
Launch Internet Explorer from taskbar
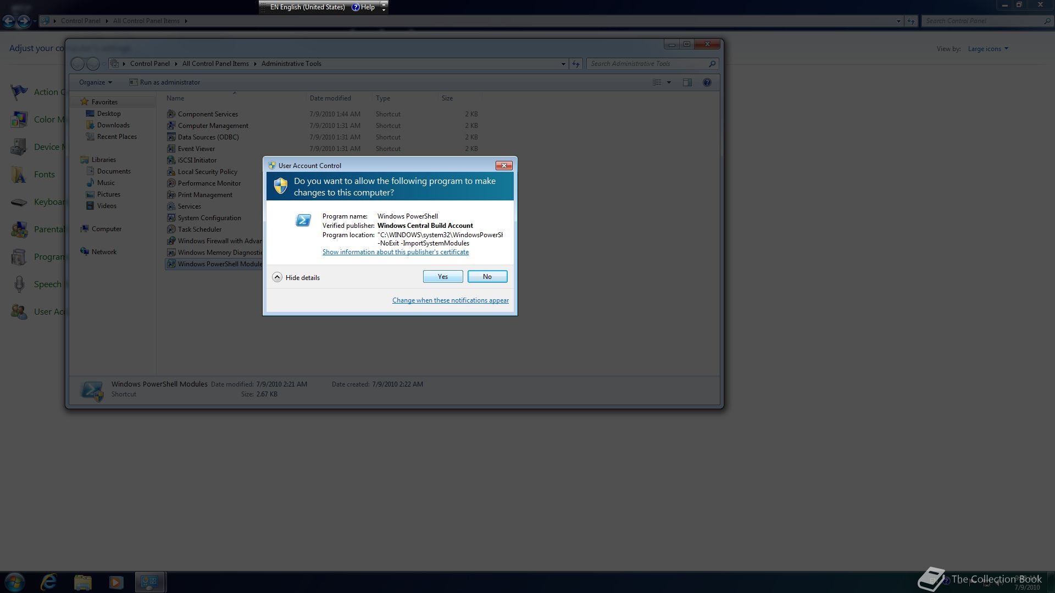[49, 582]
